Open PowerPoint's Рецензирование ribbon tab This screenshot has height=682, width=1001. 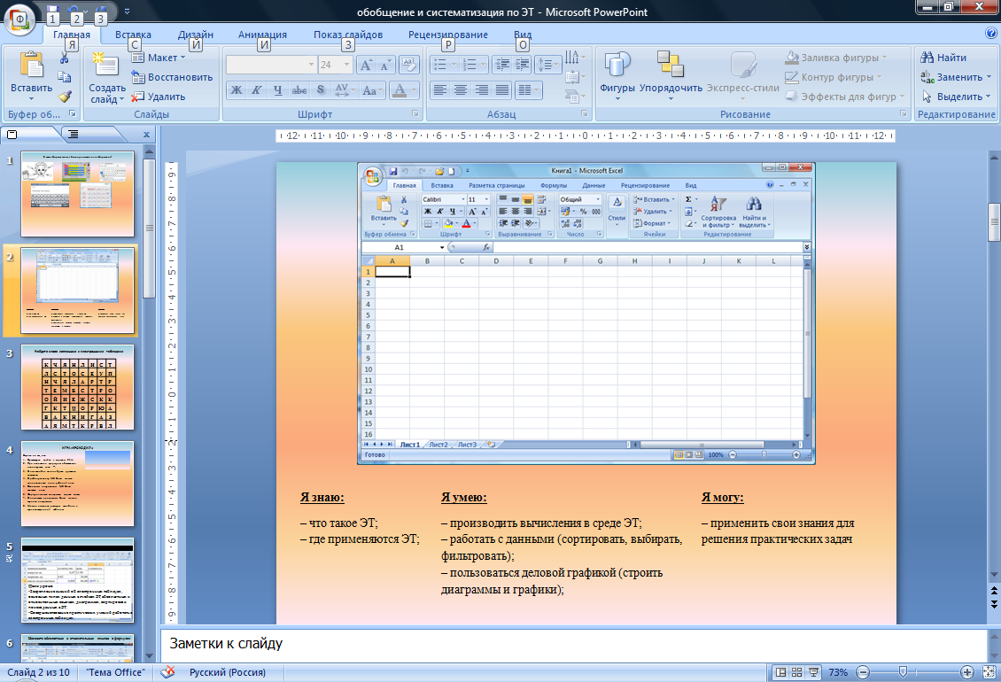click(x=448, y=35)
